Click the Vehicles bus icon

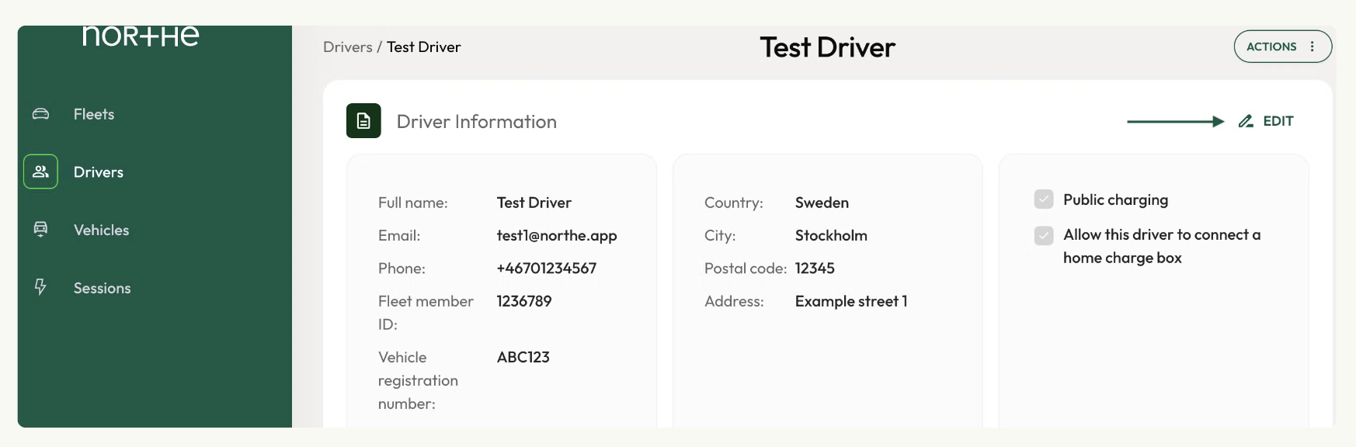[40, 229]
